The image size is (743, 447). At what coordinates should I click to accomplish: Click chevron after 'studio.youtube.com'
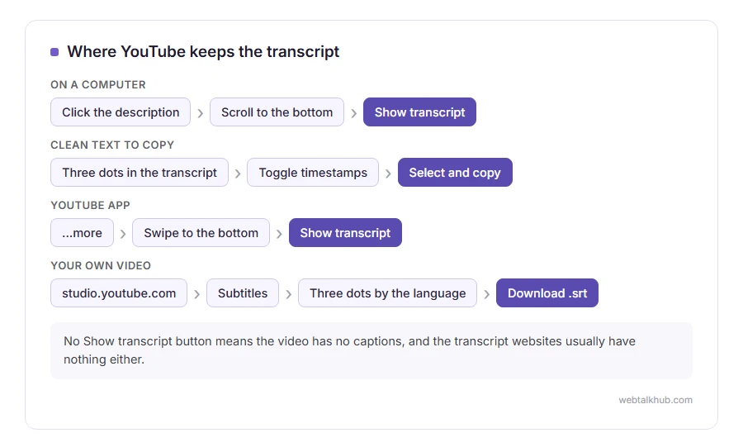click(197, 294)
